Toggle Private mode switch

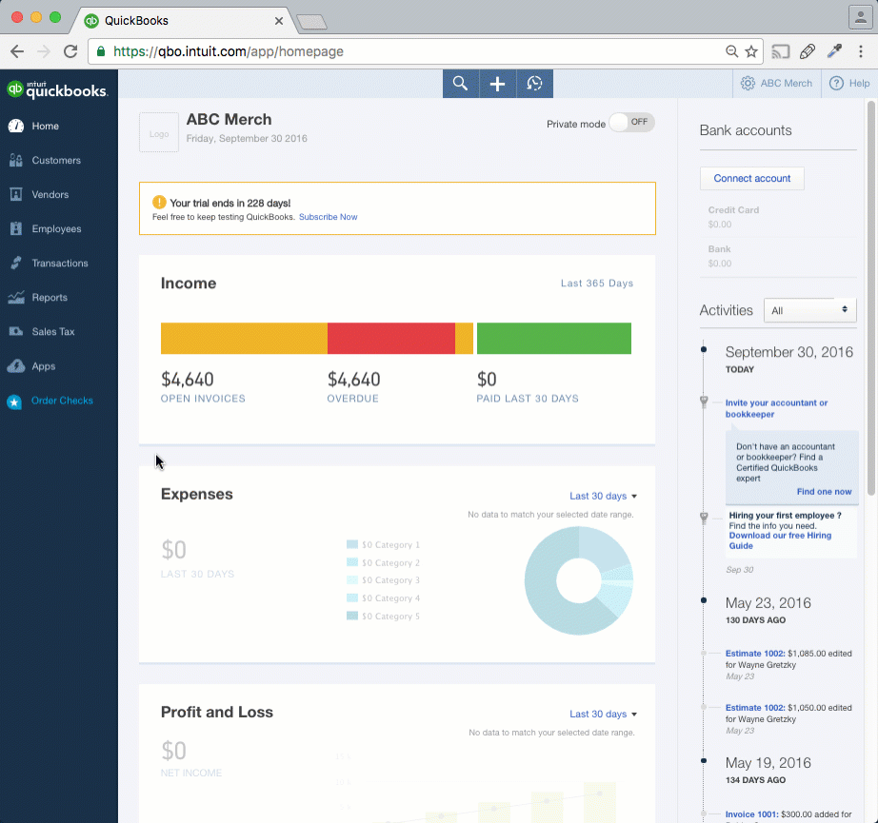pyautogui.click(x=631, y=123)
